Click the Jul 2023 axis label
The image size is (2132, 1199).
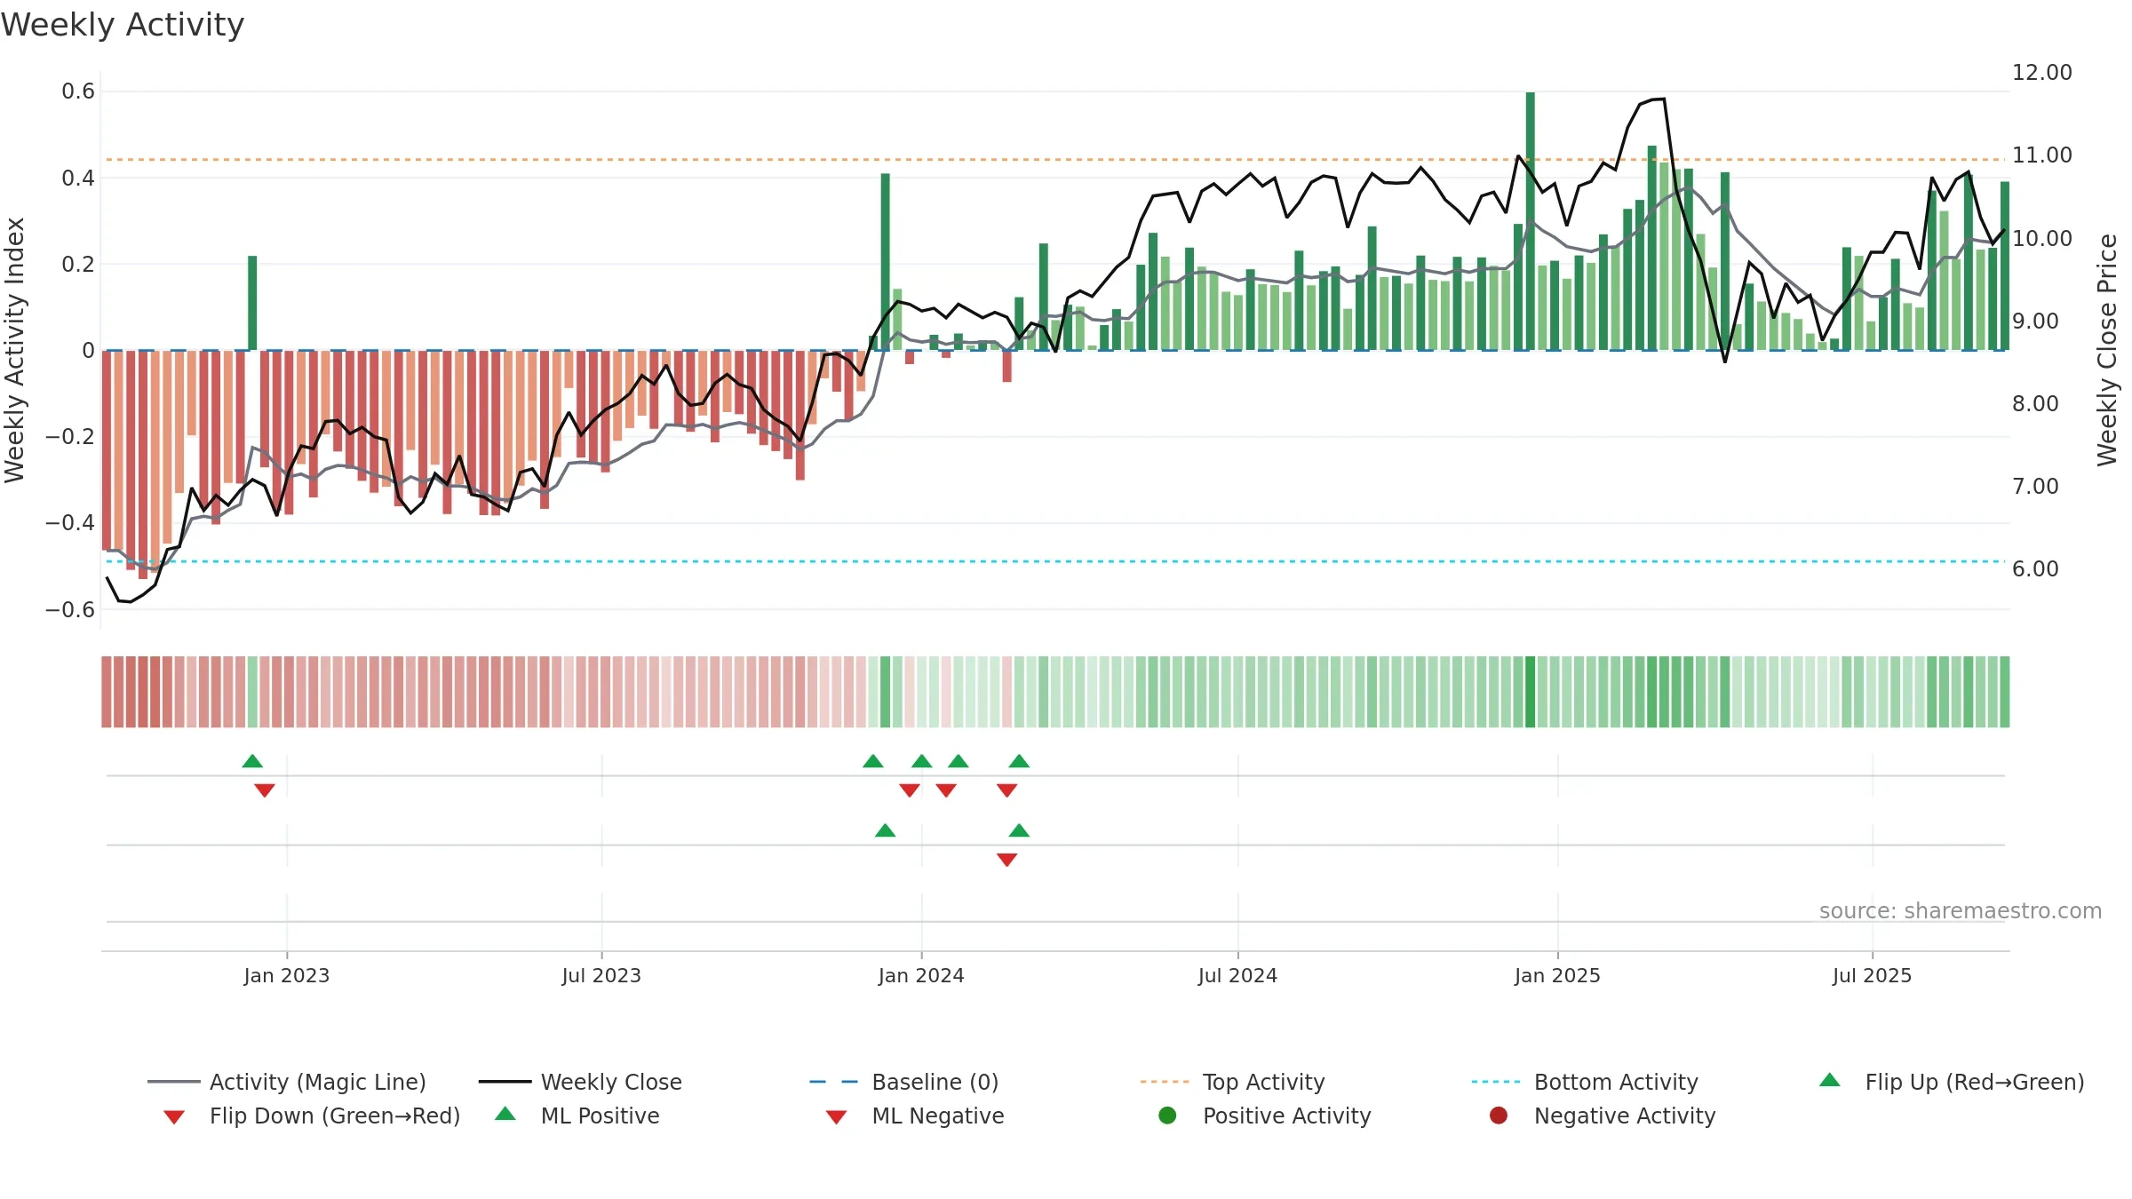601,975
